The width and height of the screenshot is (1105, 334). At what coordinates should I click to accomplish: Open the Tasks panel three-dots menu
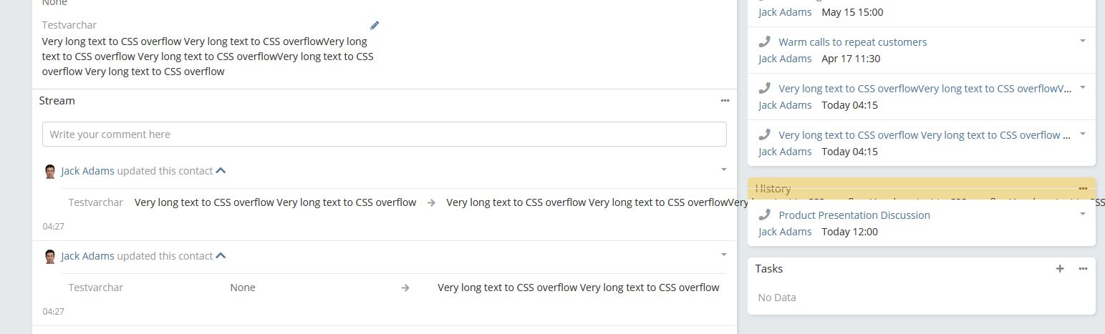click(1083, 269)
